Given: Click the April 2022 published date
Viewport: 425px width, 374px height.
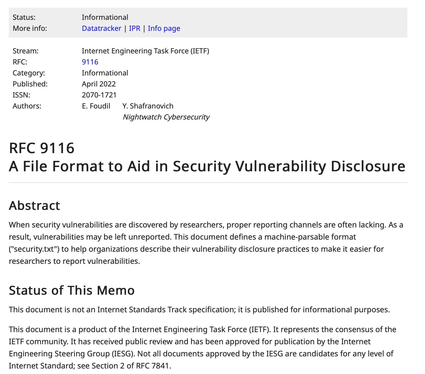Looking at the screenshot, I should click(x=99, y=84).
